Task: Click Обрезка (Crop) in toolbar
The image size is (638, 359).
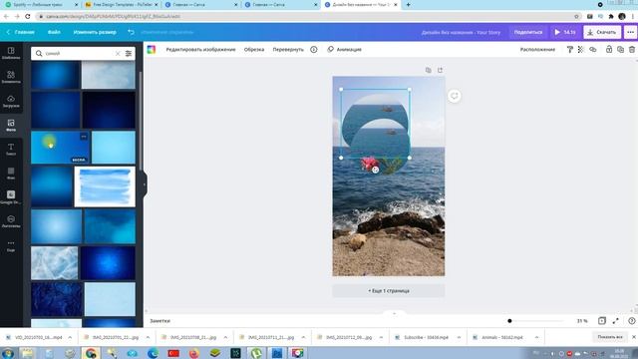Action: 254,49
